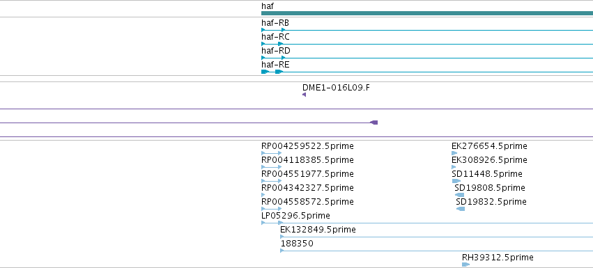Select the haf-RE first exon glyph
The image size is (593, 268).
pos(265,72)
